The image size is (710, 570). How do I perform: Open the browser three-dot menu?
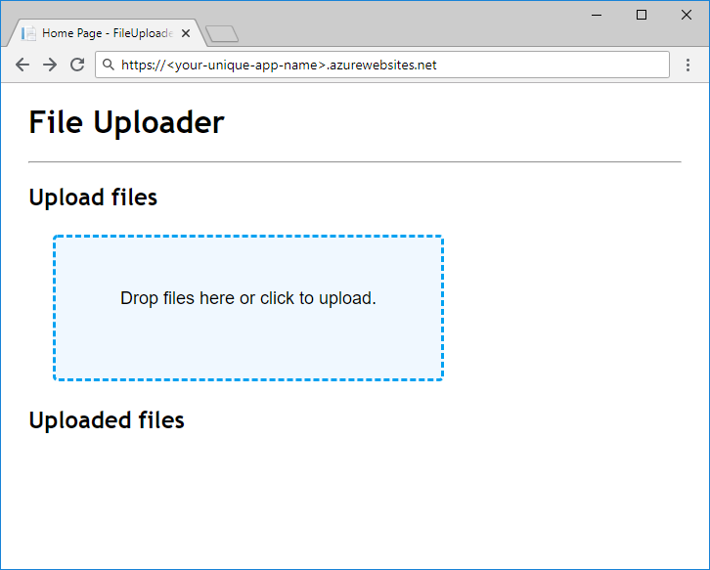pos(688,65)
